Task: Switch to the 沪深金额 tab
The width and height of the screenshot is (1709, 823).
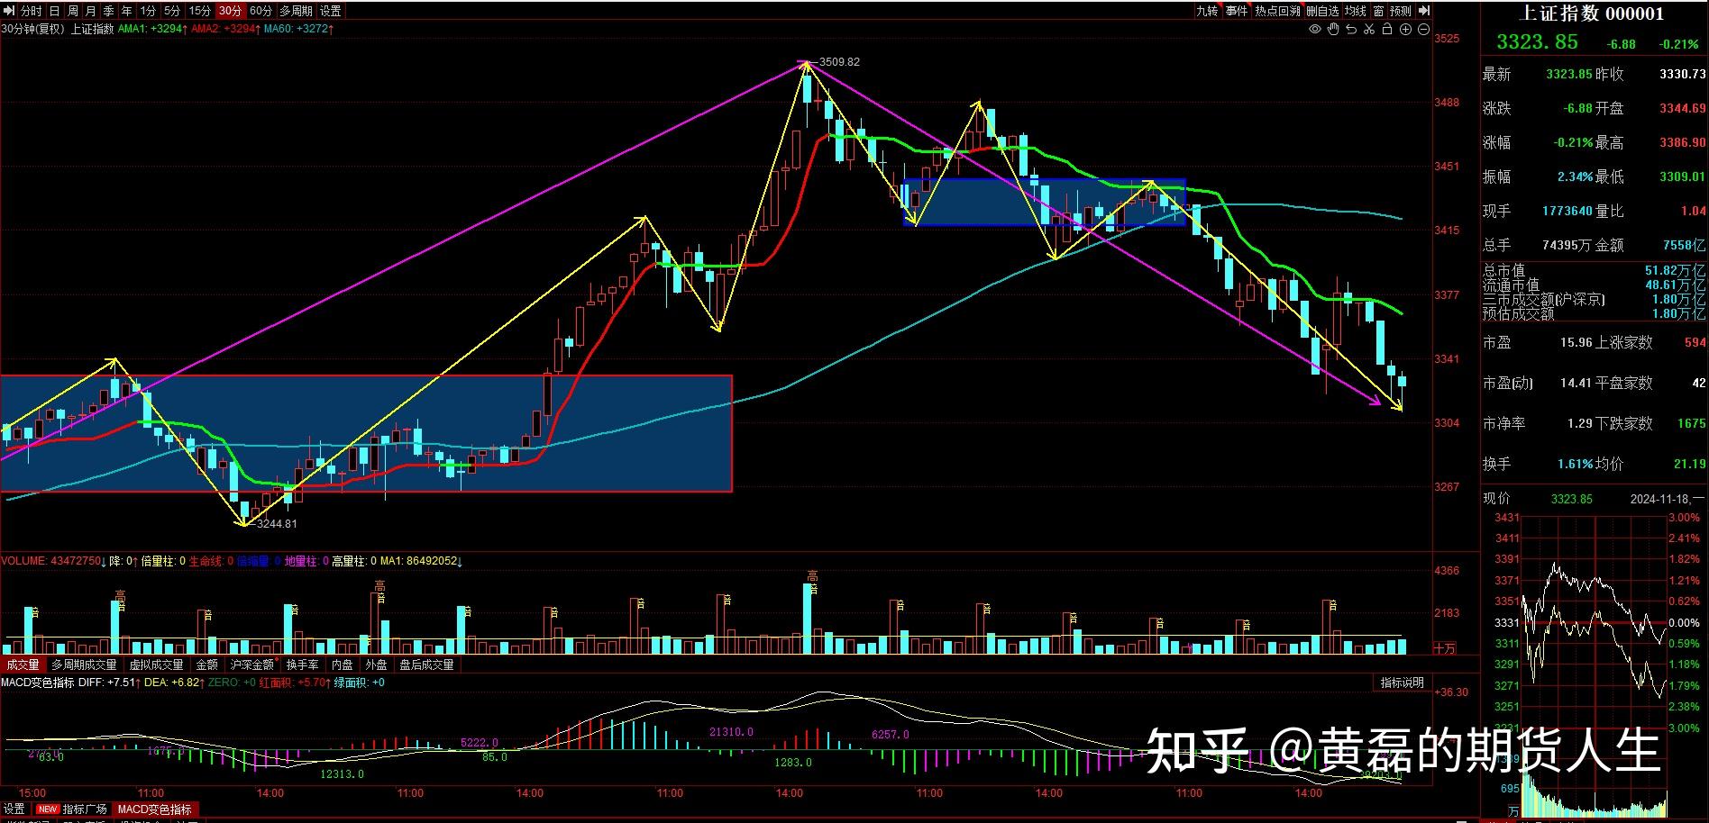Action: tap(252, 665)
